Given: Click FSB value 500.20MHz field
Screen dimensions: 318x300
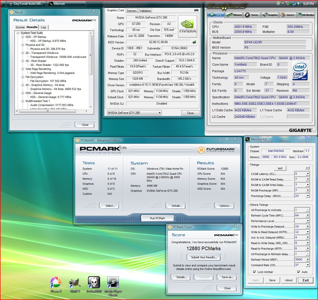Looking at the screenshot, I should [x=298, y=27].
